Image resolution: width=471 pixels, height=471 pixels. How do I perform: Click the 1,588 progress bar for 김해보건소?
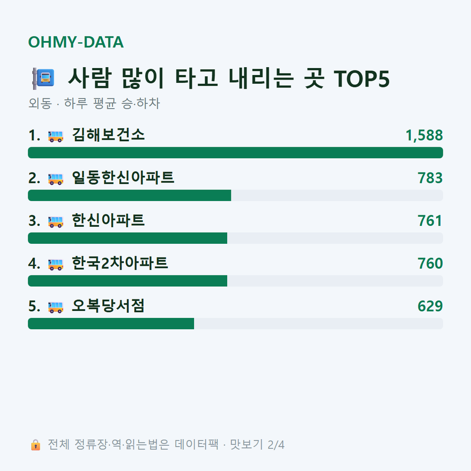tap(235, 153)
